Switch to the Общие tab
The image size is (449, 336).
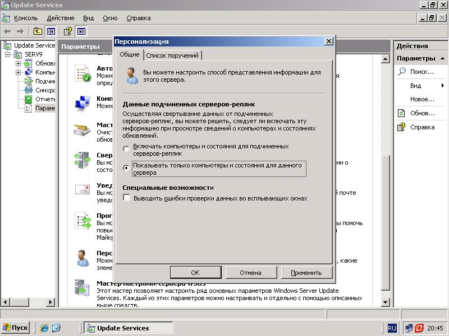click(x=130, y=54)
